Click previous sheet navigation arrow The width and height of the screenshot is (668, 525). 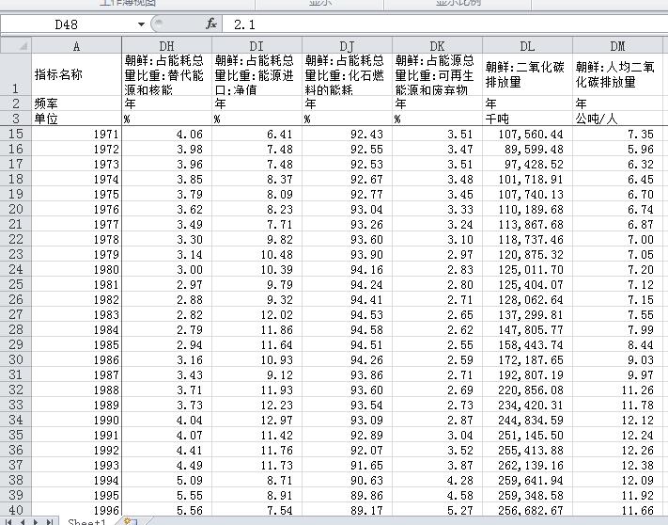23,522
